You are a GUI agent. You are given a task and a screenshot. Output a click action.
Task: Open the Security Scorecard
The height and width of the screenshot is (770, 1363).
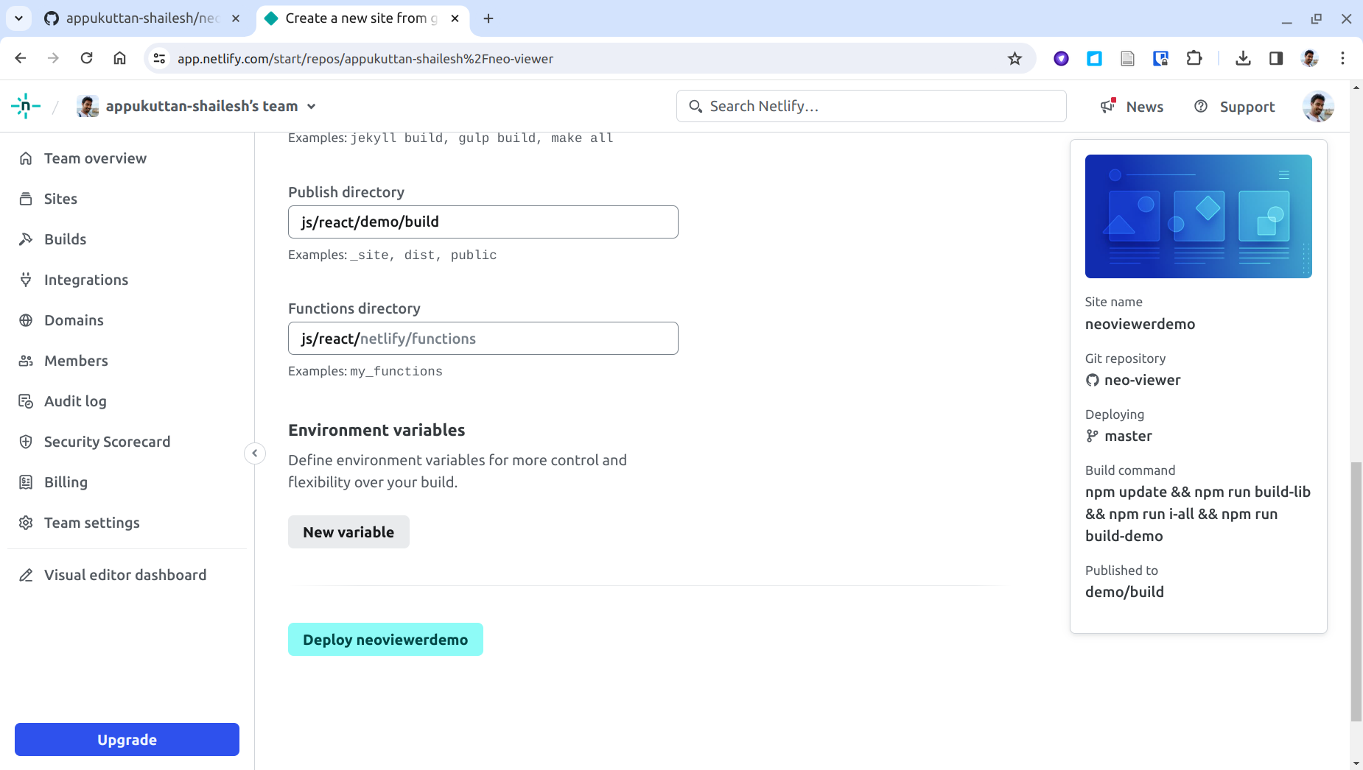click(107, 442)
